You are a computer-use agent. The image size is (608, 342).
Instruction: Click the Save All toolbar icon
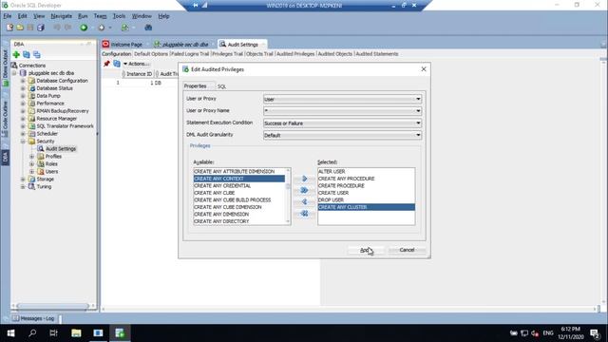[x=41, y=28]
